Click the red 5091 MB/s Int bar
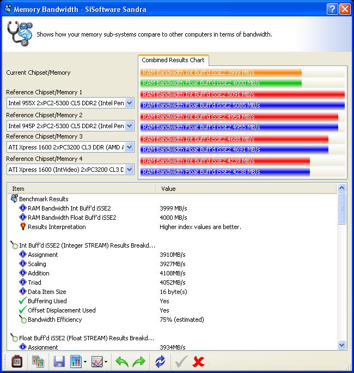This screenshot has height=373, width=354. 242,94
